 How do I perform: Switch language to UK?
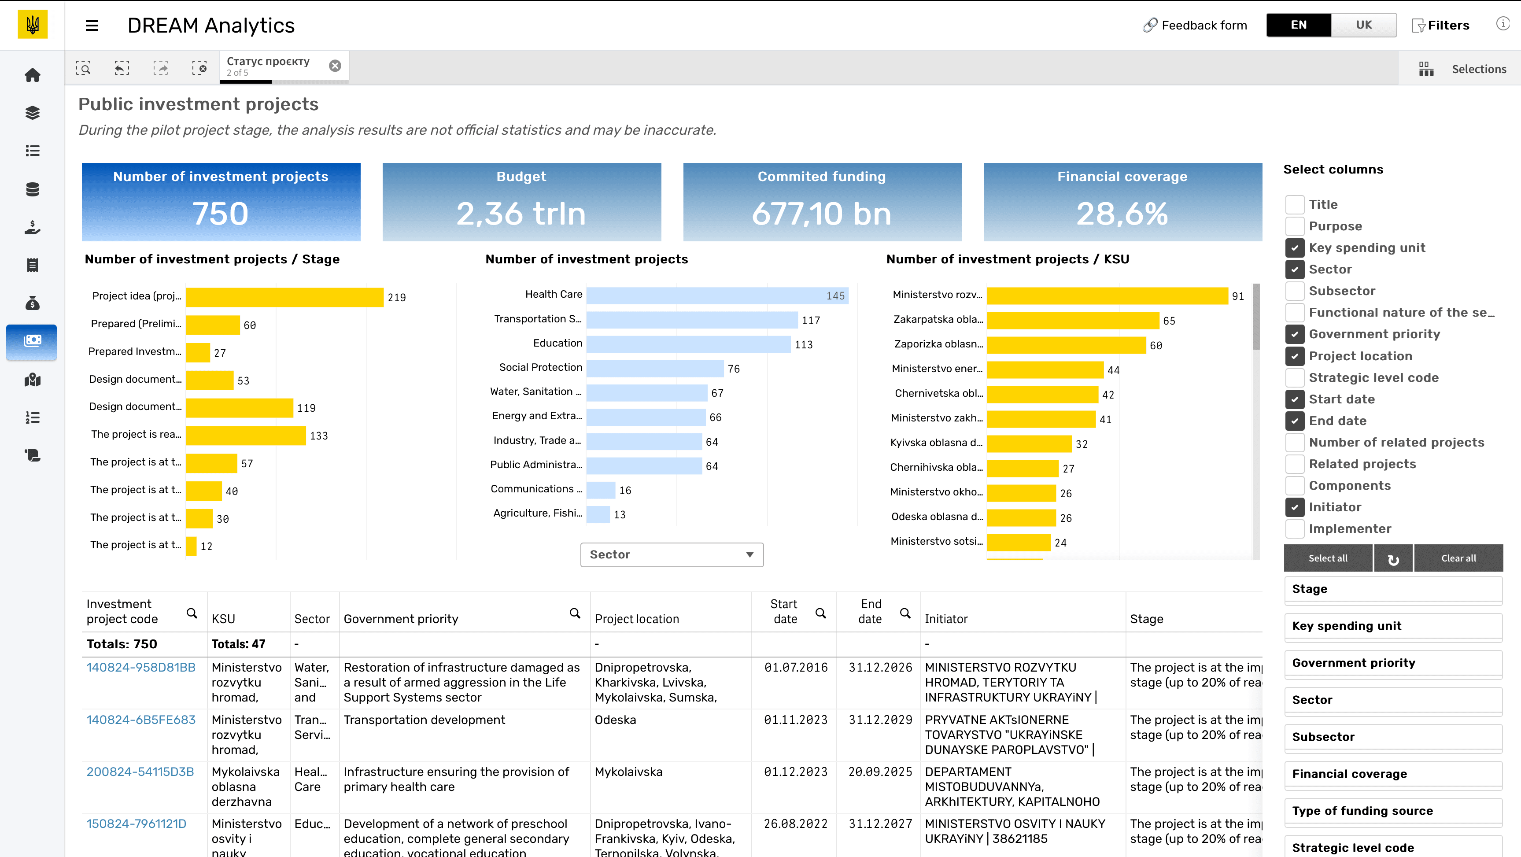[x=1363, y=25]
